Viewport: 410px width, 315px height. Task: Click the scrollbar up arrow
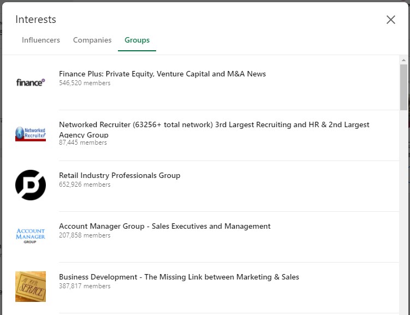[x=403, y=60]
